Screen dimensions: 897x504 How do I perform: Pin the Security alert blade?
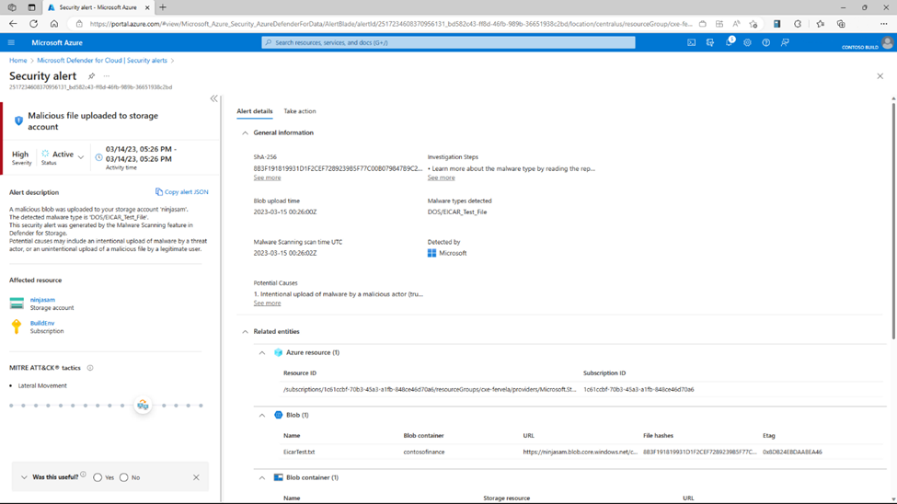(91, 75)
